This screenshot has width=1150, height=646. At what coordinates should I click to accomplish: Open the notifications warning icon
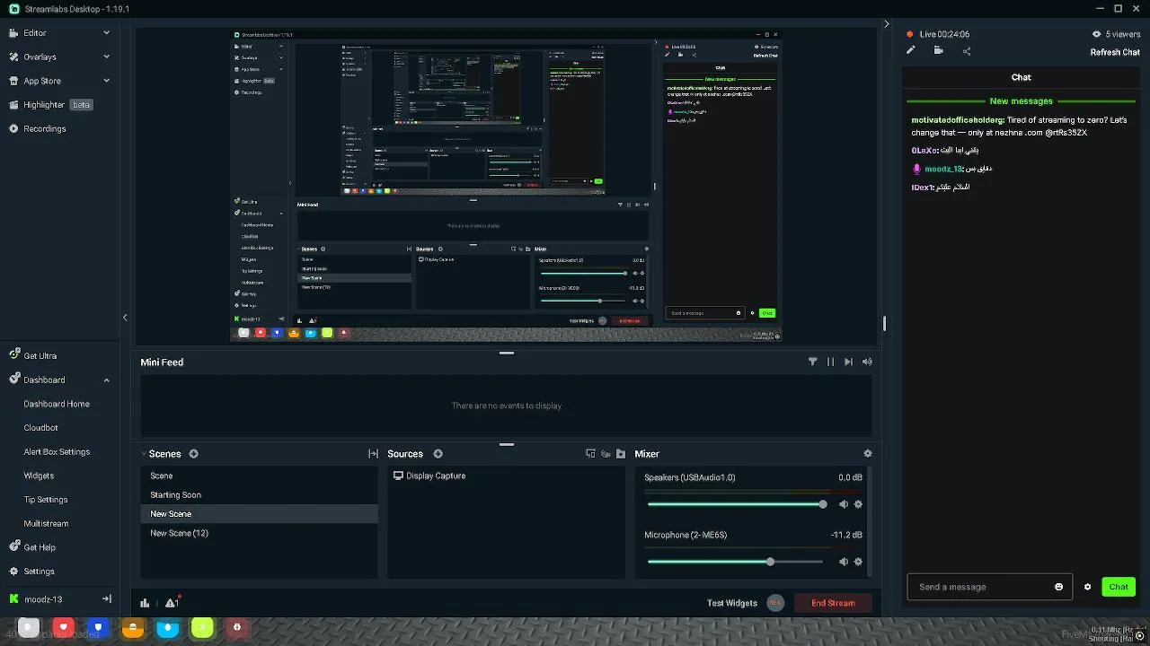(x=172, y=602)
